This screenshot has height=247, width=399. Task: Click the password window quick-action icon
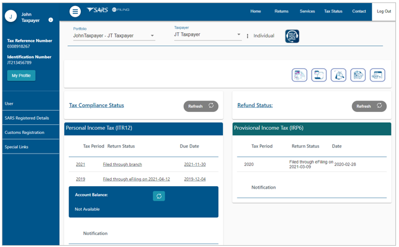(378, 75)
